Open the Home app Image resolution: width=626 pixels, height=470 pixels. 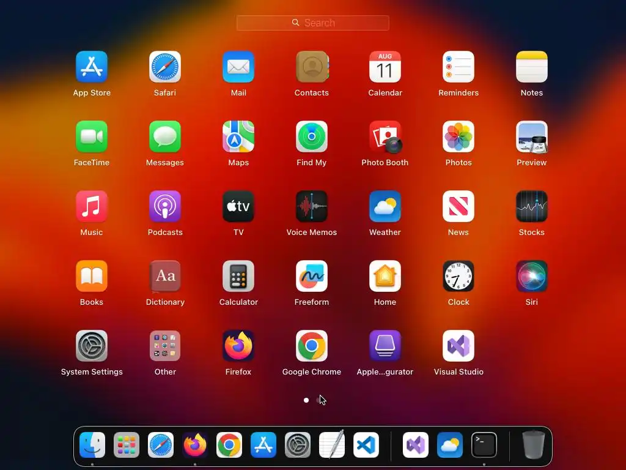coord(385,276)
